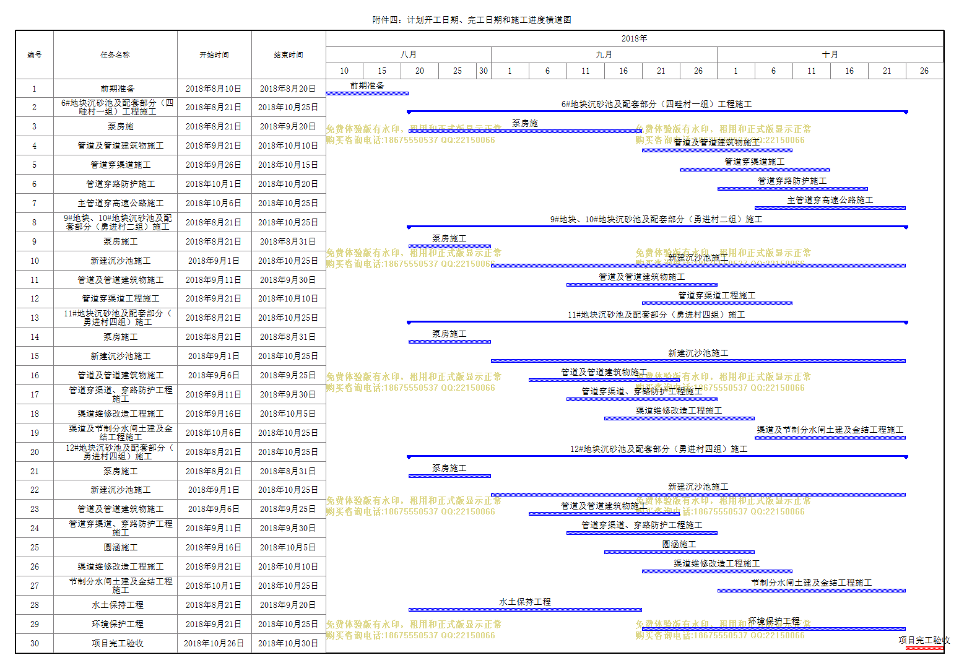Click start date '2018年8月10日'
Image resolution: width=959 pixels, height=668 pixels.
tap(214, 89)
